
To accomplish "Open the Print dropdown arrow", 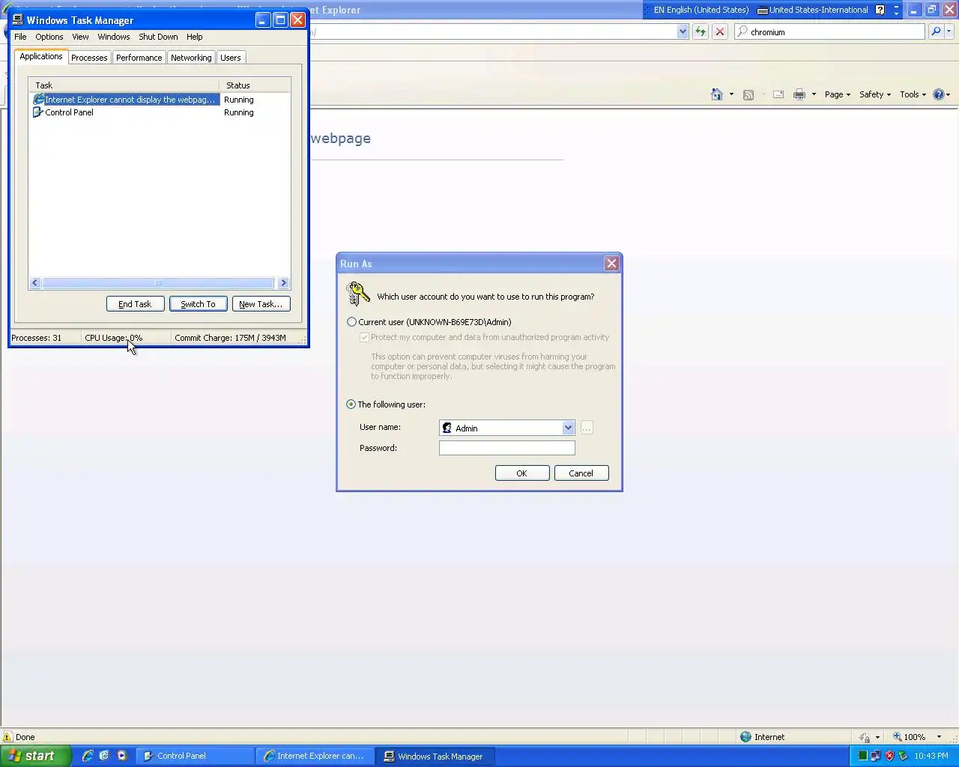I will pyautogui.click(x=814, y=94).
